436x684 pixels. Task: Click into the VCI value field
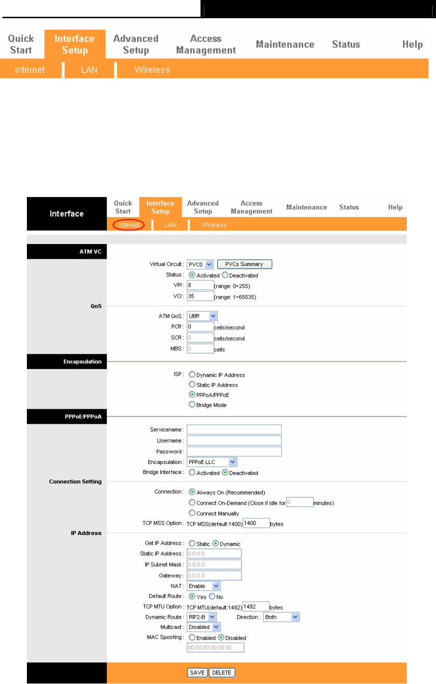tap(200, 296)
